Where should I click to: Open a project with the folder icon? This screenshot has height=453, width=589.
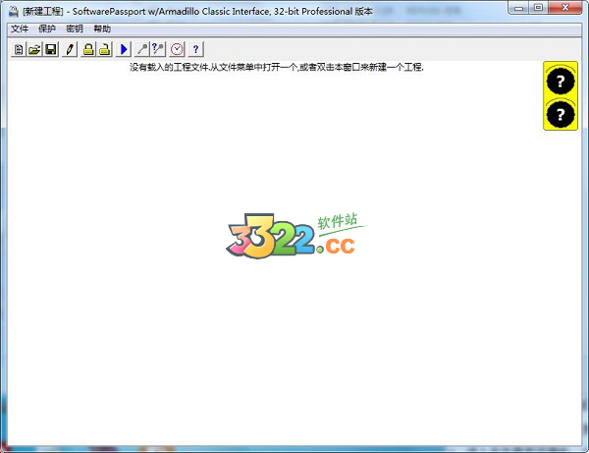click(x=34, y=49)
